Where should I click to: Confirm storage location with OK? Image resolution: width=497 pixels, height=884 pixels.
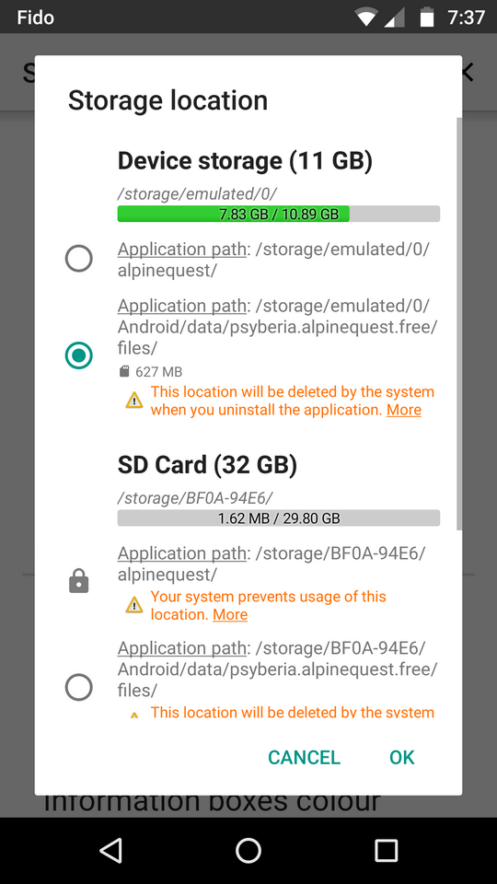[402, 757]
